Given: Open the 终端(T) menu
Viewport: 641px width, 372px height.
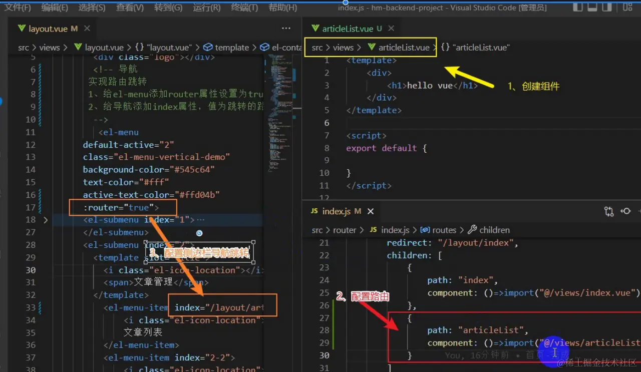Looking at the screenshot, I should coord(244,8).
